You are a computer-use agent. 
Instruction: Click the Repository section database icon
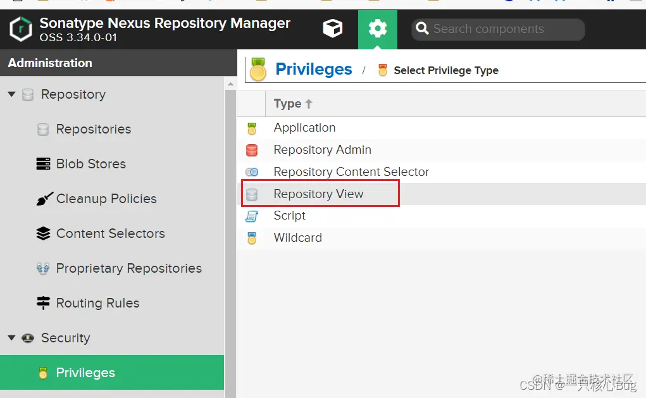28,95
